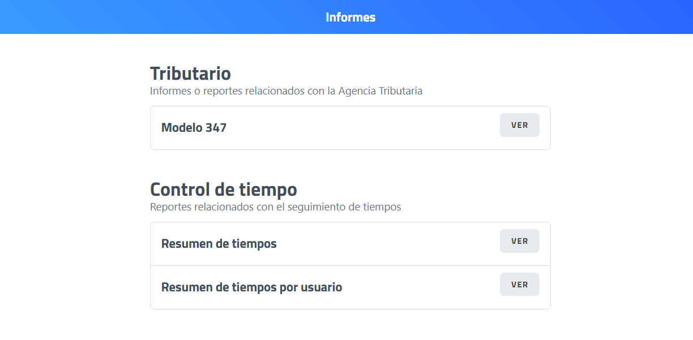
Task: Open the Modelo 347 report with VER
Action: 519,125
